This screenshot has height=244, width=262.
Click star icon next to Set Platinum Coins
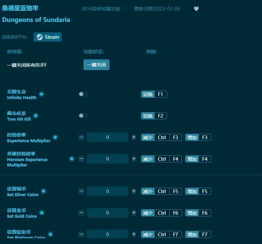coord(51,234)
